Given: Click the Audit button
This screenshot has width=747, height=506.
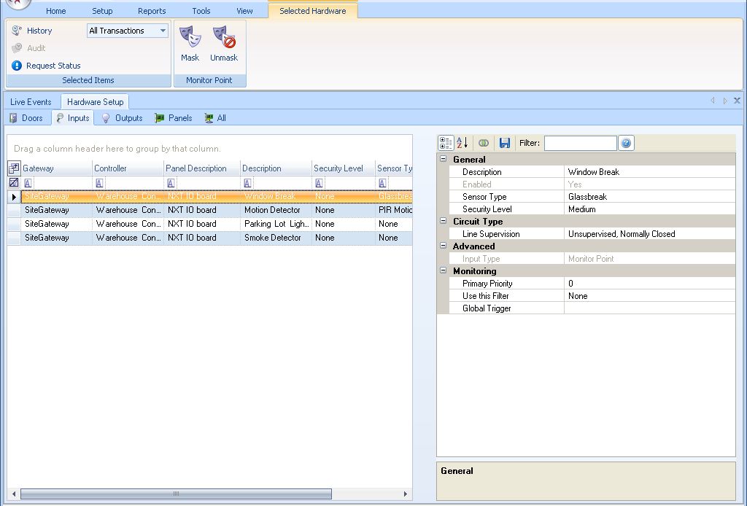Looking at the screenshot, I should (28, 48).
